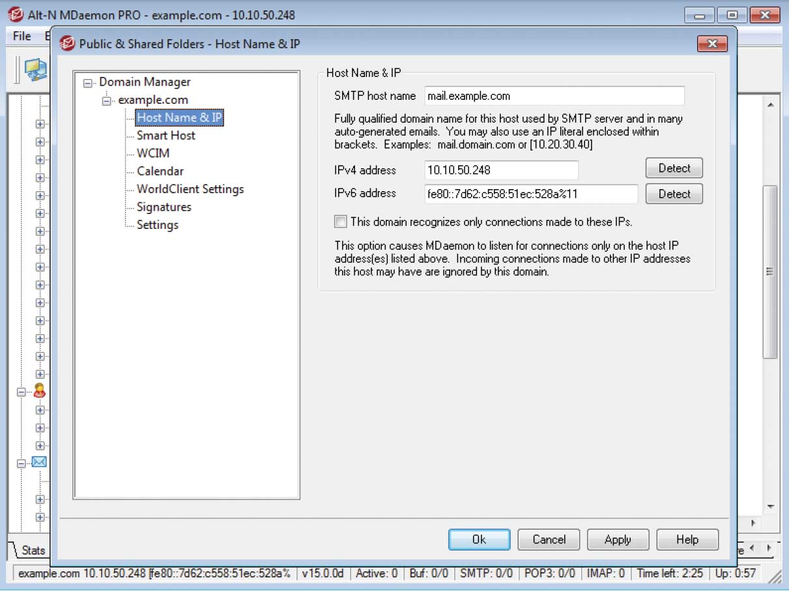Confirm the dialog with Ok
This screenshot has height=591, width=789.
(479, 539)
